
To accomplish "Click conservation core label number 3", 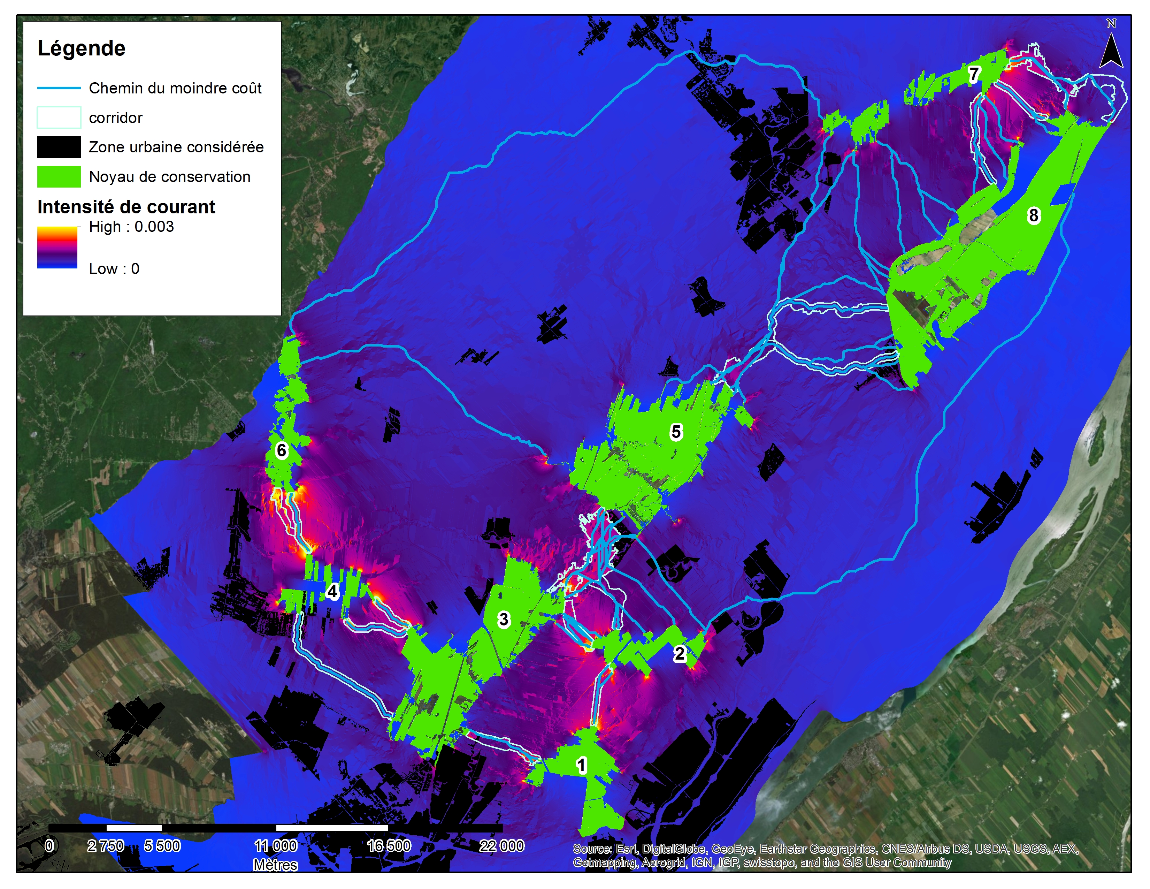I will (504, 620).
